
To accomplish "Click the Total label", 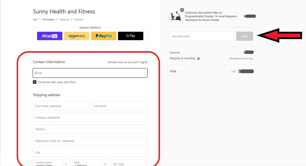I will 173,71.
